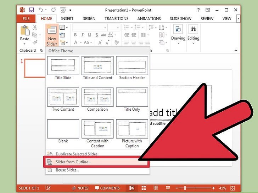The height and width of the screenshot is (193, 258).
Task: Decrease font size
Action: coord(107,43)
